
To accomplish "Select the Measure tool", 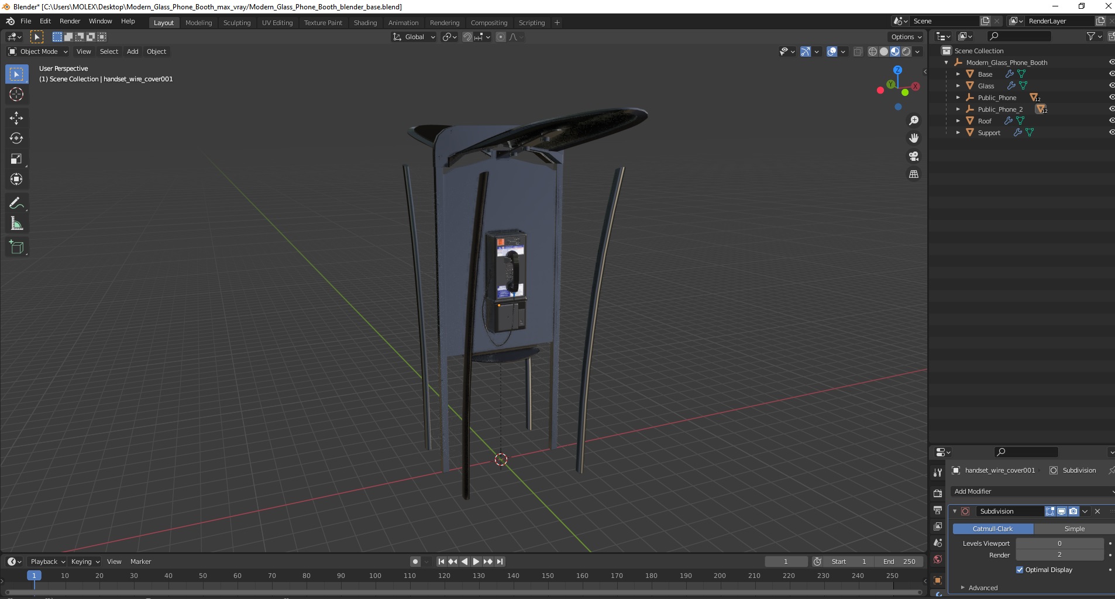I will [16, 224].
